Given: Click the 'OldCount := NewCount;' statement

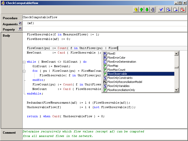Looking at the screenshot, I should click(51, 66).
